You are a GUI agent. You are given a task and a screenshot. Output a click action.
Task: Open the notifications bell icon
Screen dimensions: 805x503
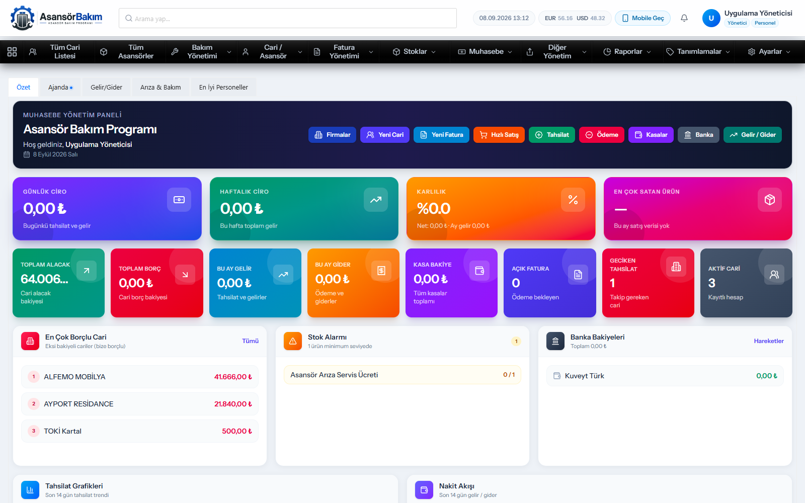684,18
